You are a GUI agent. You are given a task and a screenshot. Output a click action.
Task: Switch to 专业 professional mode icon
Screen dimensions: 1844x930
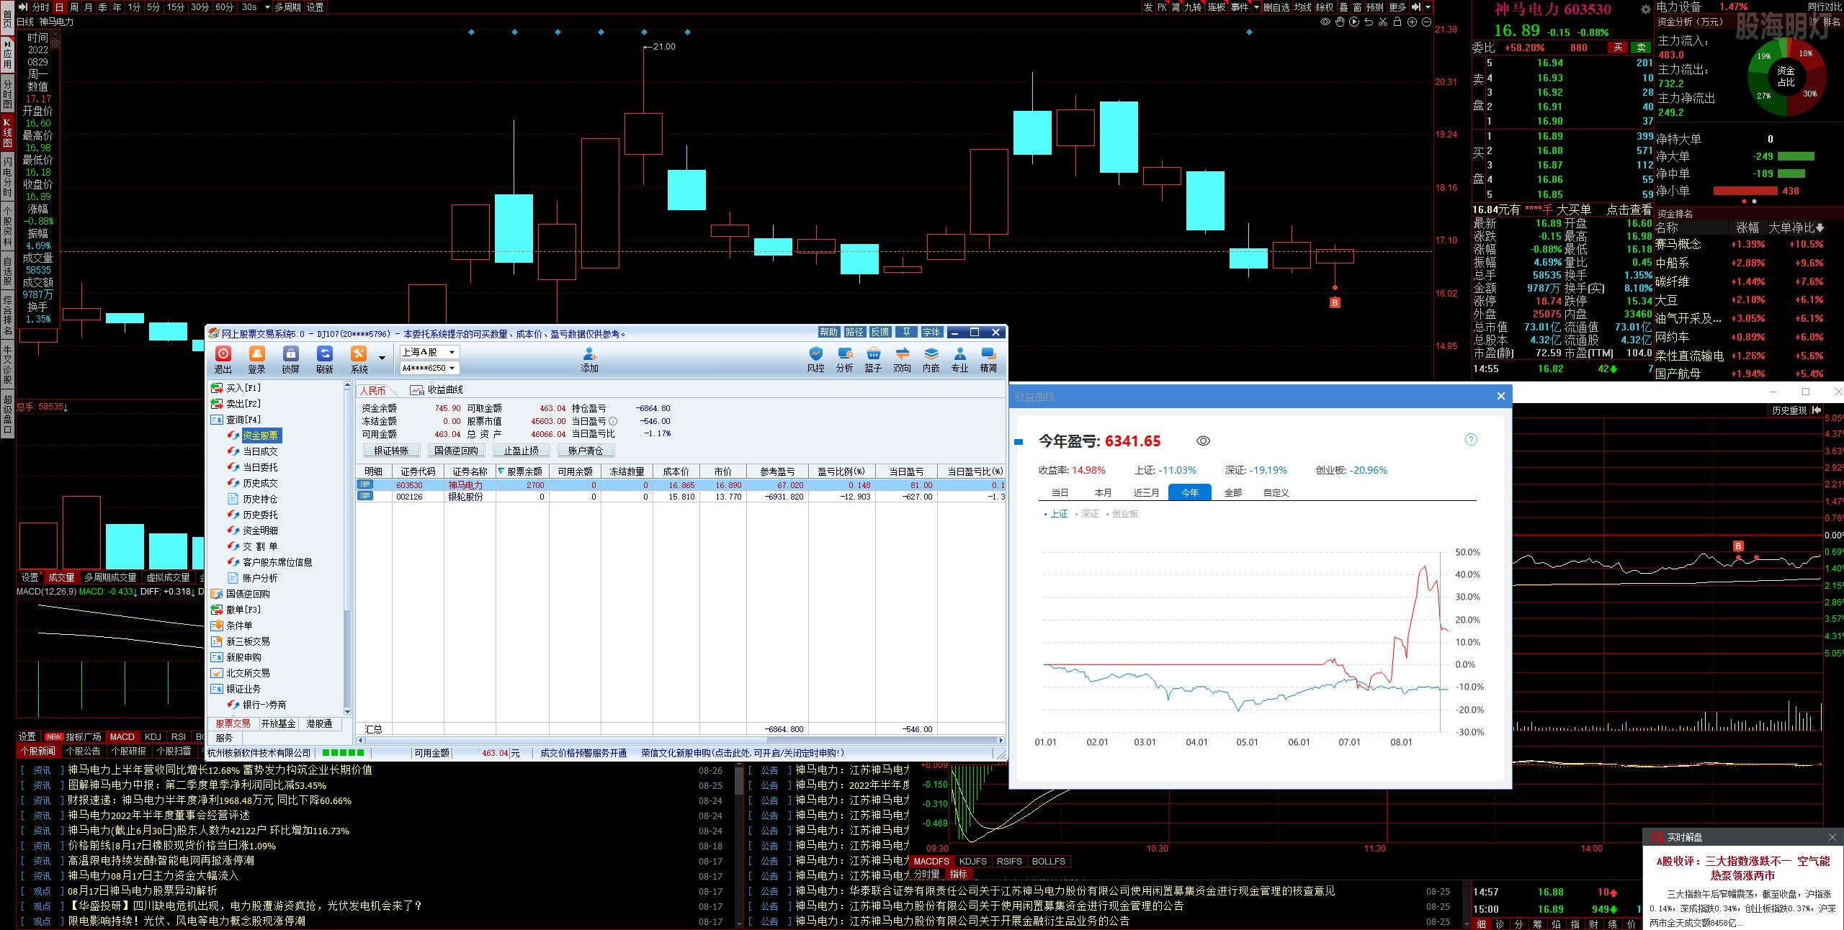click(x=960, y=359)
